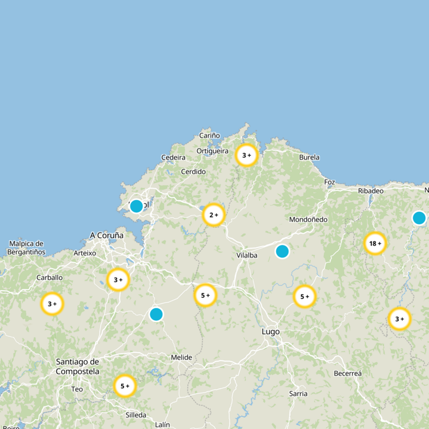Open the 3+ cluster south of A Coruña
The height and width of the screenshot is (429, 429).
pyautogui.click(x=118, y=279)
